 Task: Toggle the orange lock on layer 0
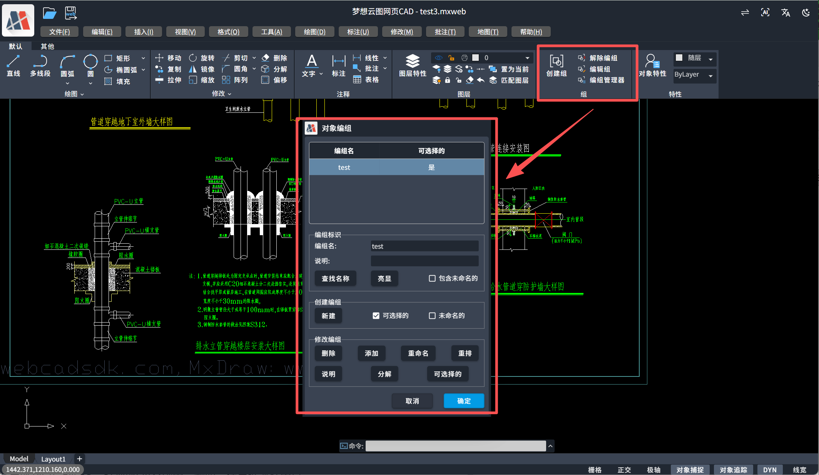pyautogui.click(x=451, y=58)
